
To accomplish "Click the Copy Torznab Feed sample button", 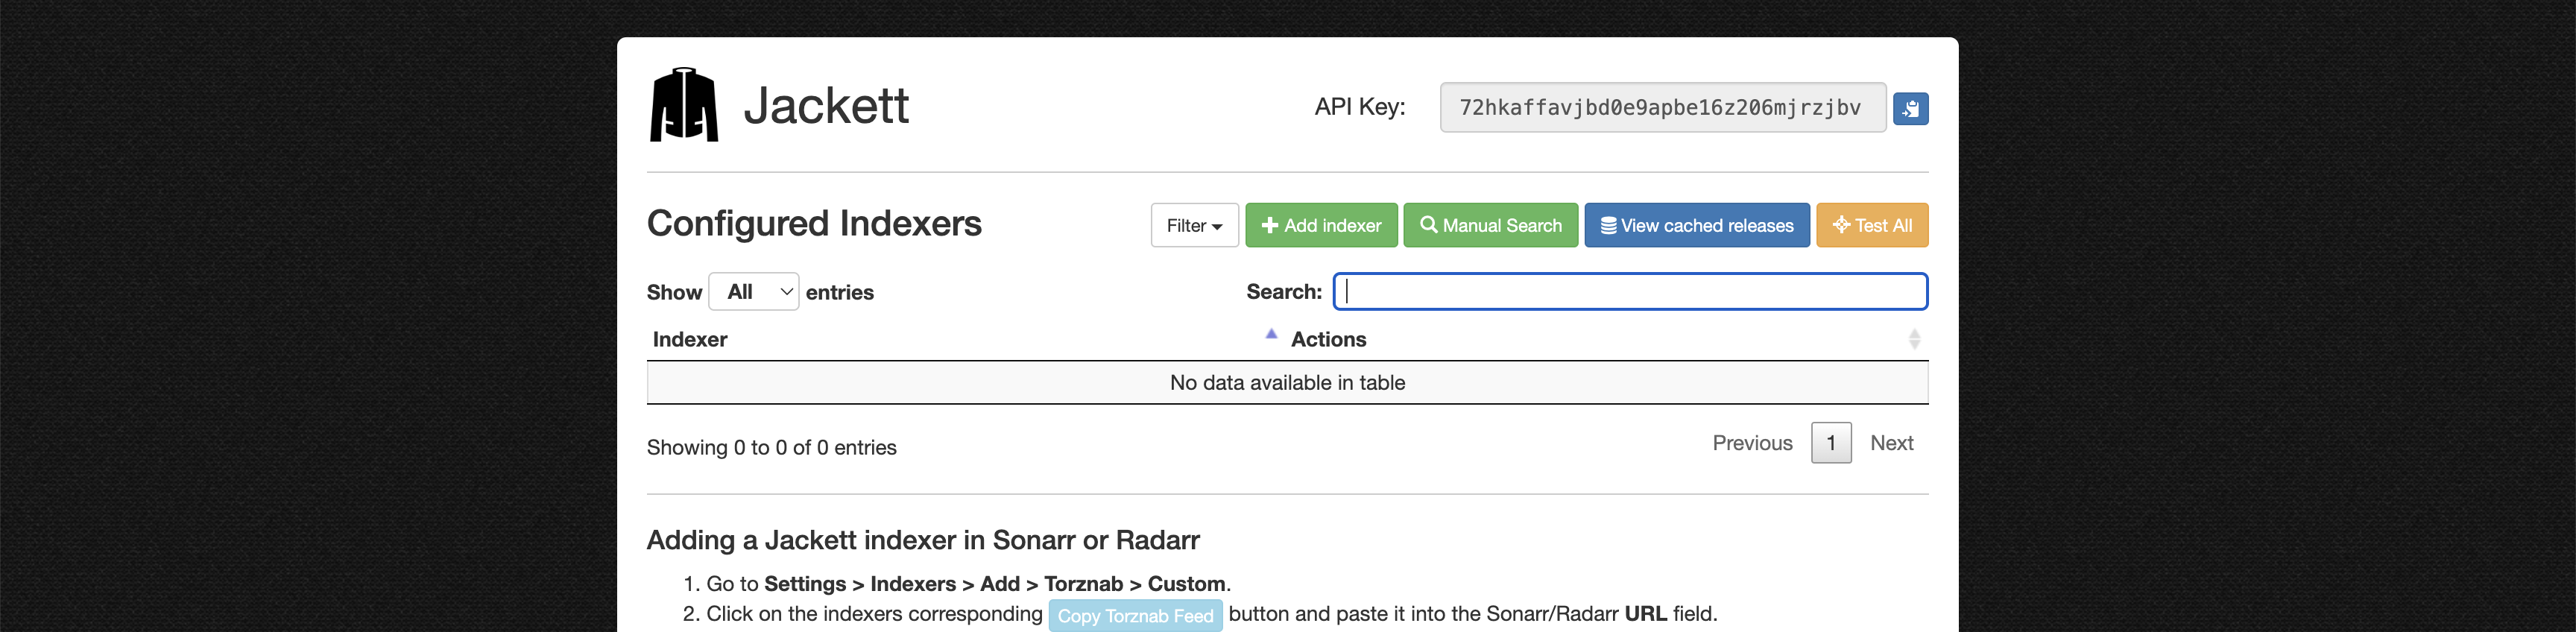I will pos(1135,616).
